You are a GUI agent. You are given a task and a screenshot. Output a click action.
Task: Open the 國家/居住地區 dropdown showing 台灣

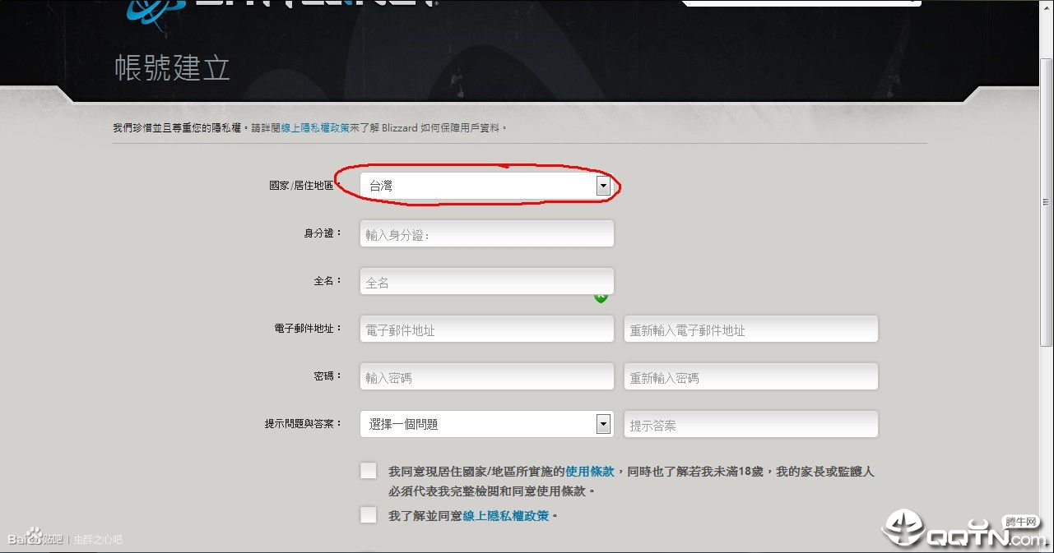click(x=487, y=187)
